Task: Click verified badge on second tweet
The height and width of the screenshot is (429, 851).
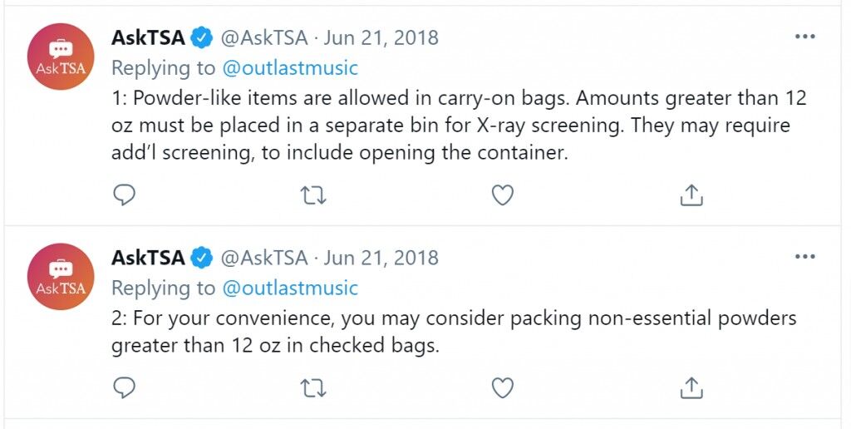Action: (x=203, y=258)
